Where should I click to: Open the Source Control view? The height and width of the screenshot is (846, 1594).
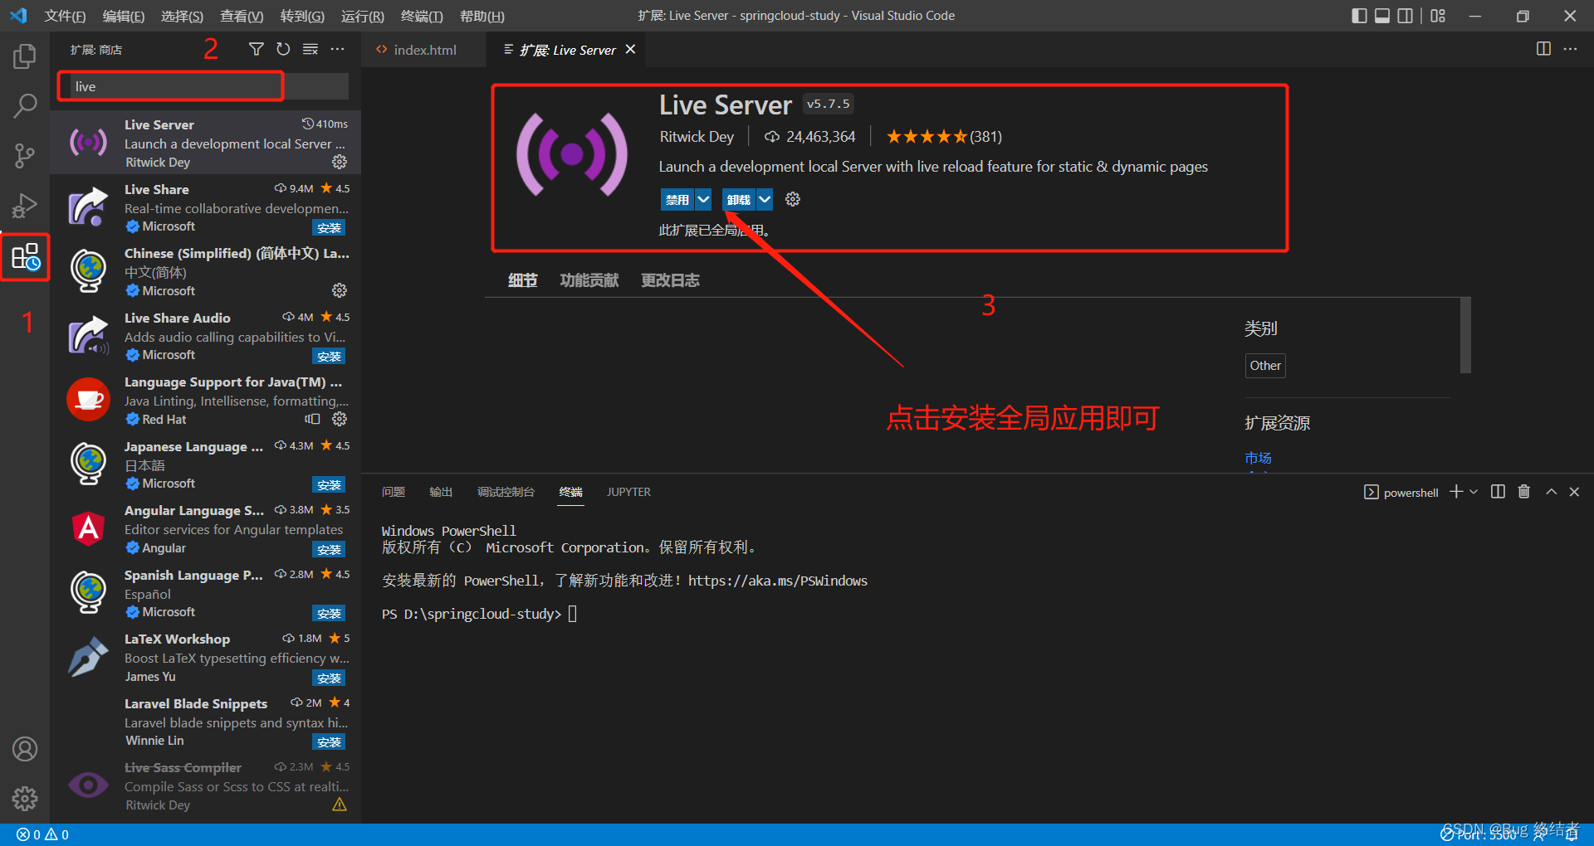25,155
